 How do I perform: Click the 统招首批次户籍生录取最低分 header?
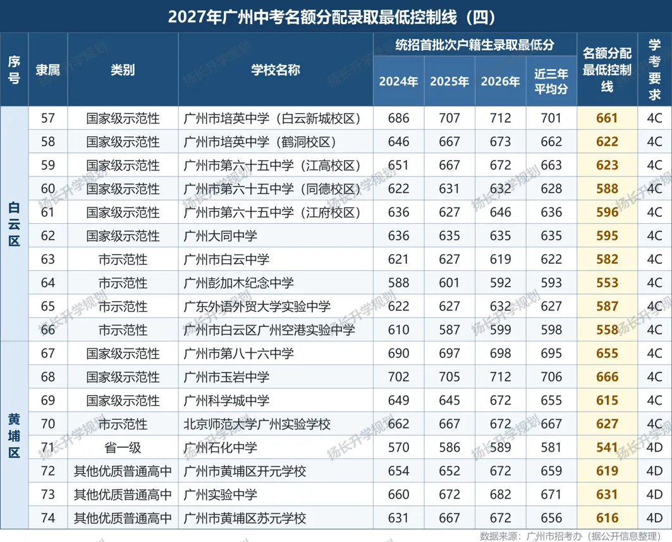click(474, 45)
